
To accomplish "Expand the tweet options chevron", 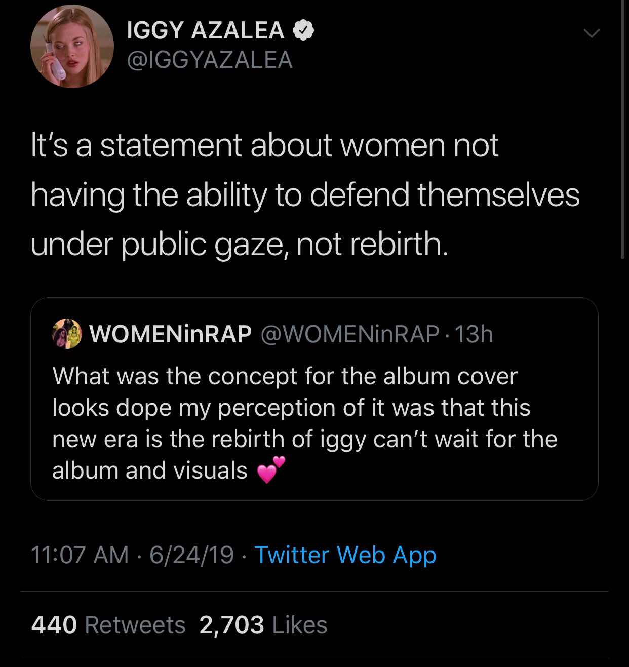I will click(591, 34).
